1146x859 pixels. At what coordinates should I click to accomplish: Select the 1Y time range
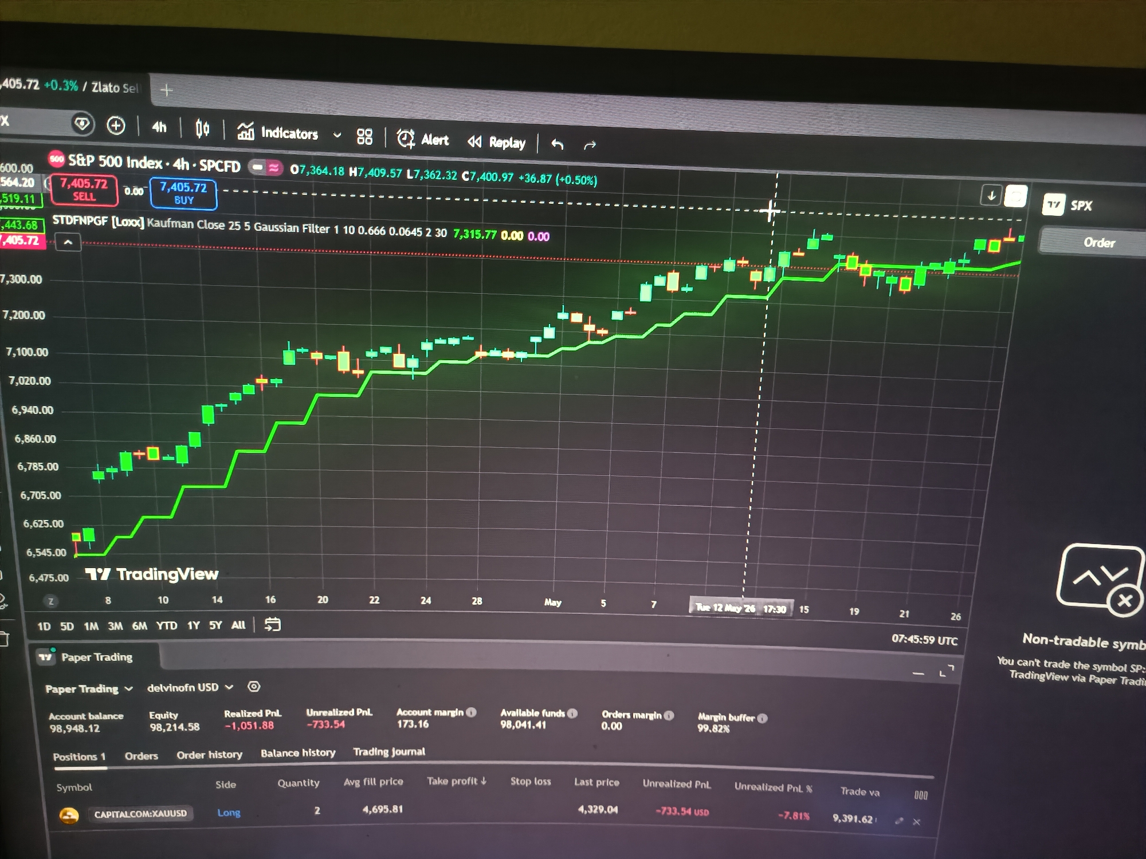194,625
